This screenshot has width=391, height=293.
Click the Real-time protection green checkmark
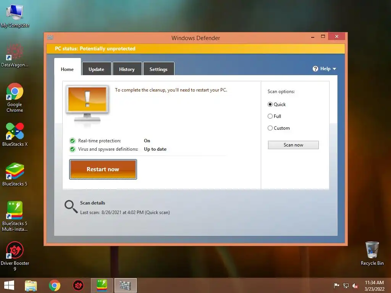(72, 141)
